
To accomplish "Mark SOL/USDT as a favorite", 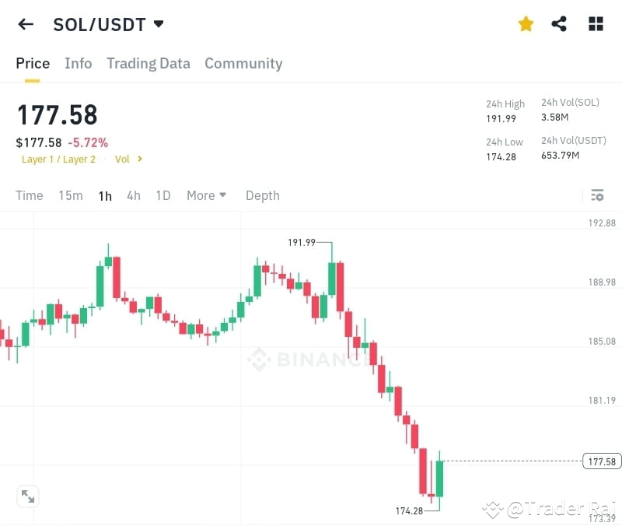I will coord(526,24).
